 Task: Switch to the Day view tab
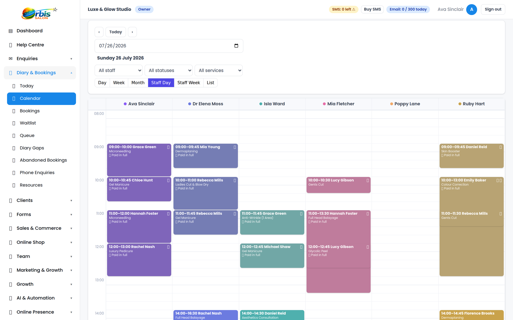(102, 83)
